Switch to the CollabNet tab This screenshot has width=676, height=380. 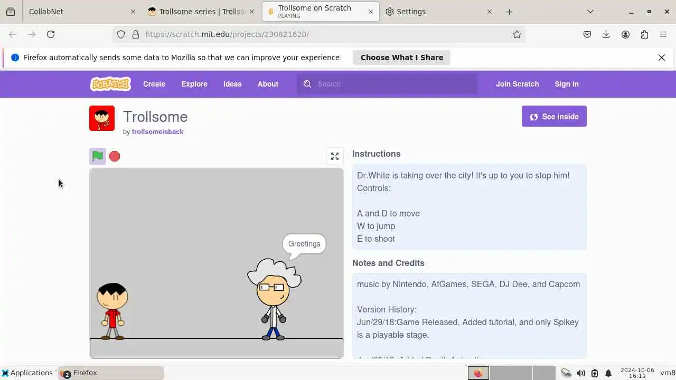click(77, 12)
